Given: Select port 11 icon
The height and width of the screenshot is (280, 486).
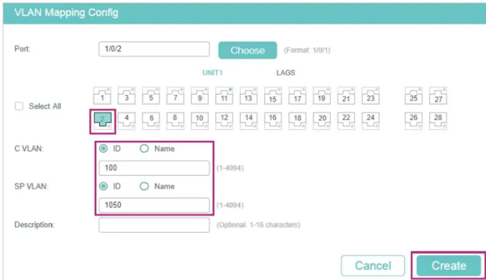Looking at the screenshot, I should click(224, 96).
